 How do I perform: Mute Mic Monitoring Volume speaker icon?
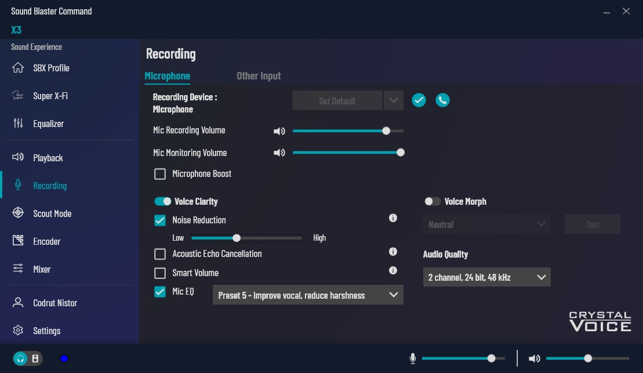(279, 153)
